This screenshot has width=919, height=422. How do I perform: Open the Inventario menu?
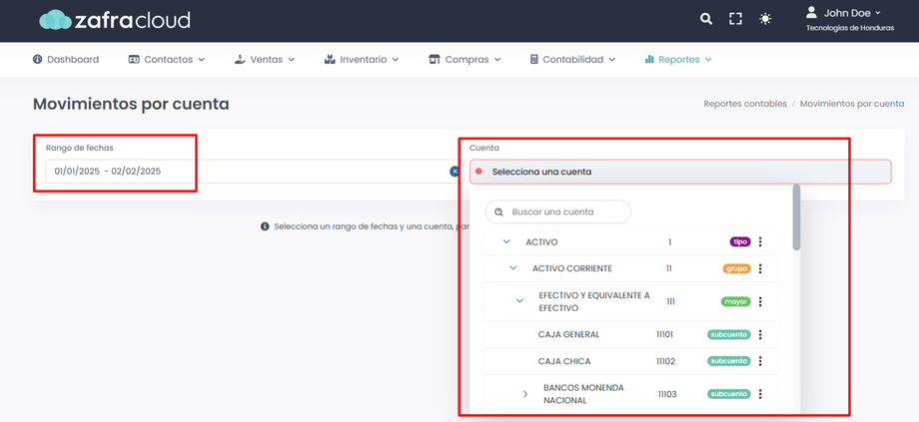[361, 59]
